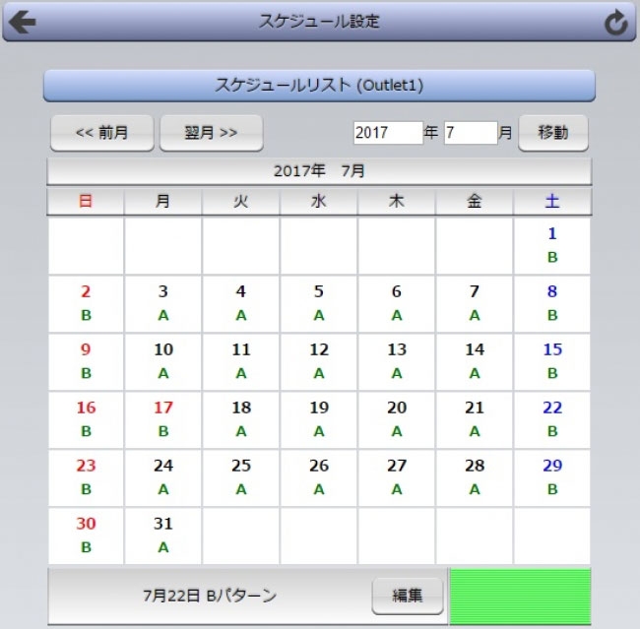Select July 28 Friday cell
Viewport: 640px width, 629px height.
click(475, 477)
